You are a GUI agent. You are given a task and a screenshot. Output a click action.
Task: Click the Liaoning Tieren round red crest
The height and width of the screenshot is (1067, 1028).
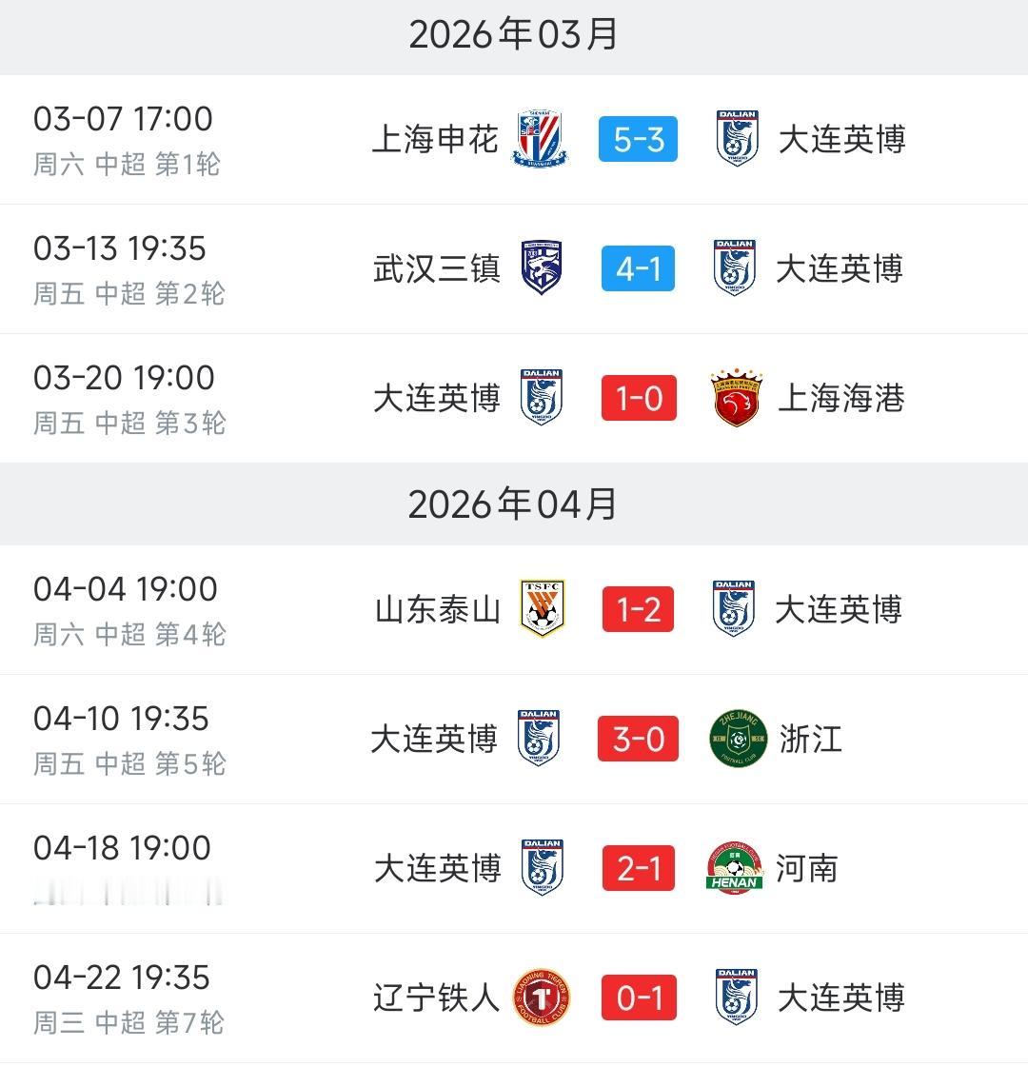coord(542,998)
